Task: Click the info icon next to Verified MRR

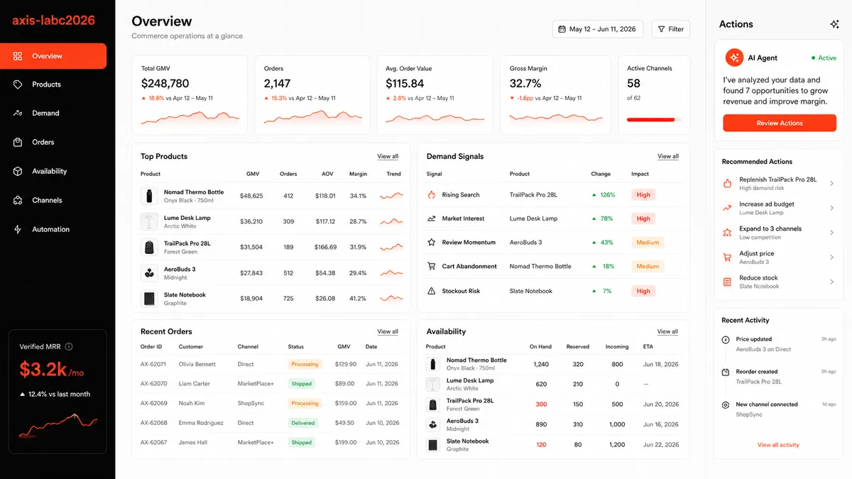Action: point(69,346)
